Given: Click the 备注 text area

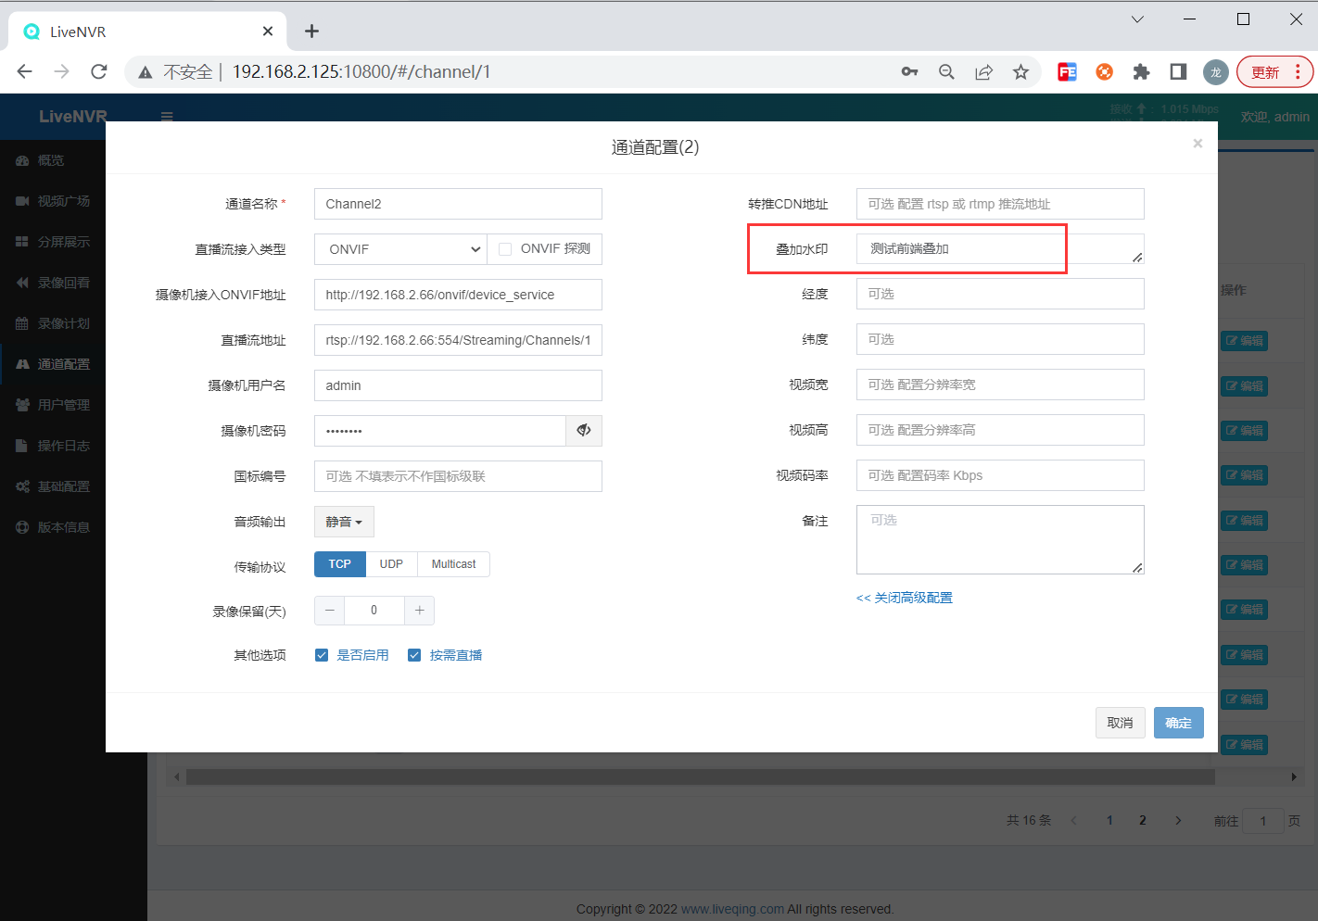Looking at the screenshot, I should click(1000, 539).
